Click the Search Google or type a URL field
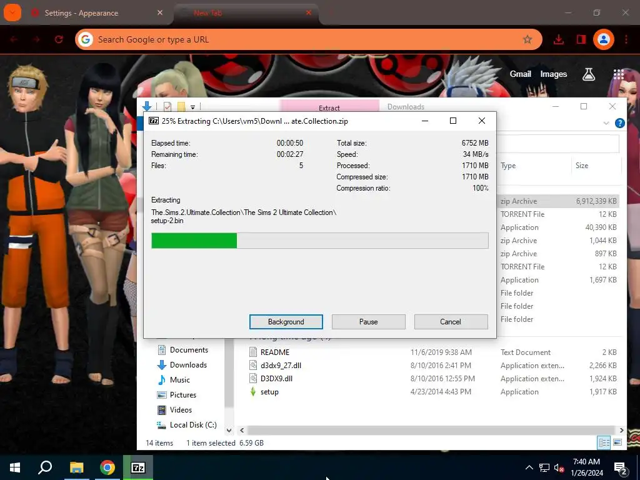 click(x=308, y=39)
